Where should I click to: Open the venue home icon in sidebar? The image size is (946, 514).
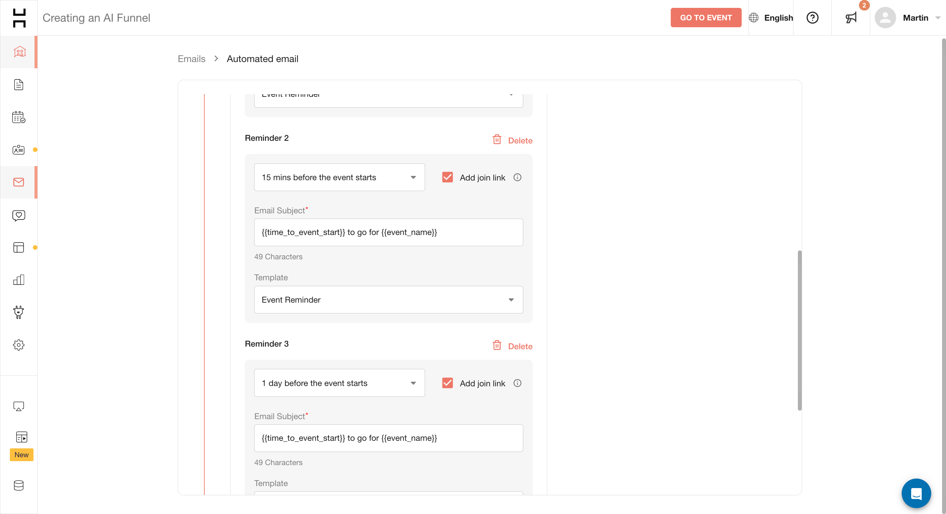tap(19, 52)
